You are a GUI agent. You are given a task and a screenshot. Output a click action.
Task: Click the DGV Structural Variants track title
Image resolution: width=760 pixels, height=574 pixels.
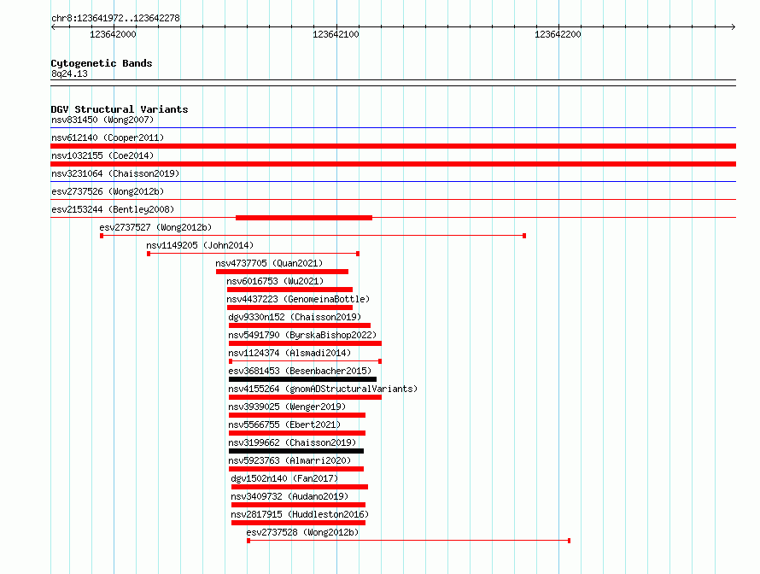pos(120,109)
